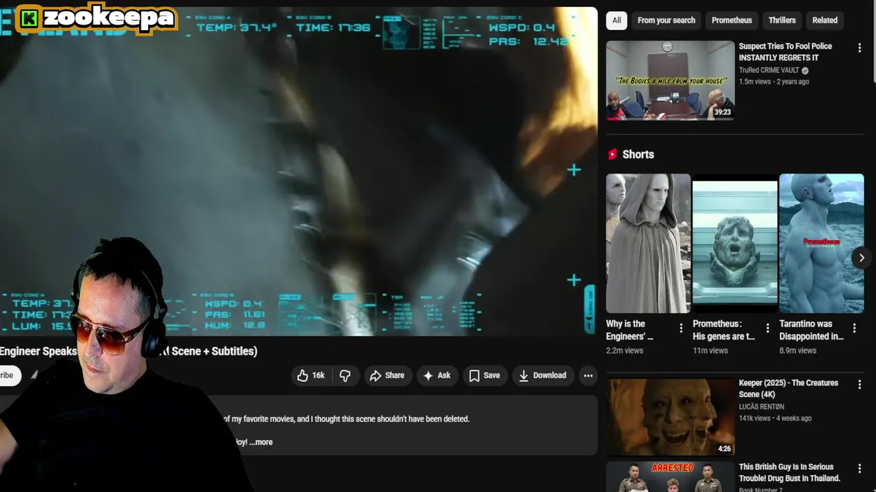Visit TruRed CRIME VAULT channel
Screen dimensions: 876x492
[x=769, y=70]
